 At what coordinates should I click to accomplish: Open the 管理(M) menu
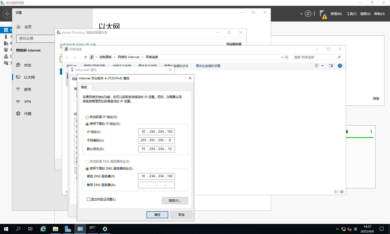click(336, 14)
